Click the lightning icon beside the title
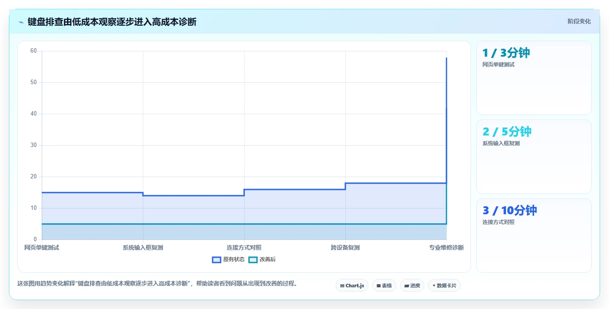The height and width of the screenshot is (309, 609). pos(21,22)
